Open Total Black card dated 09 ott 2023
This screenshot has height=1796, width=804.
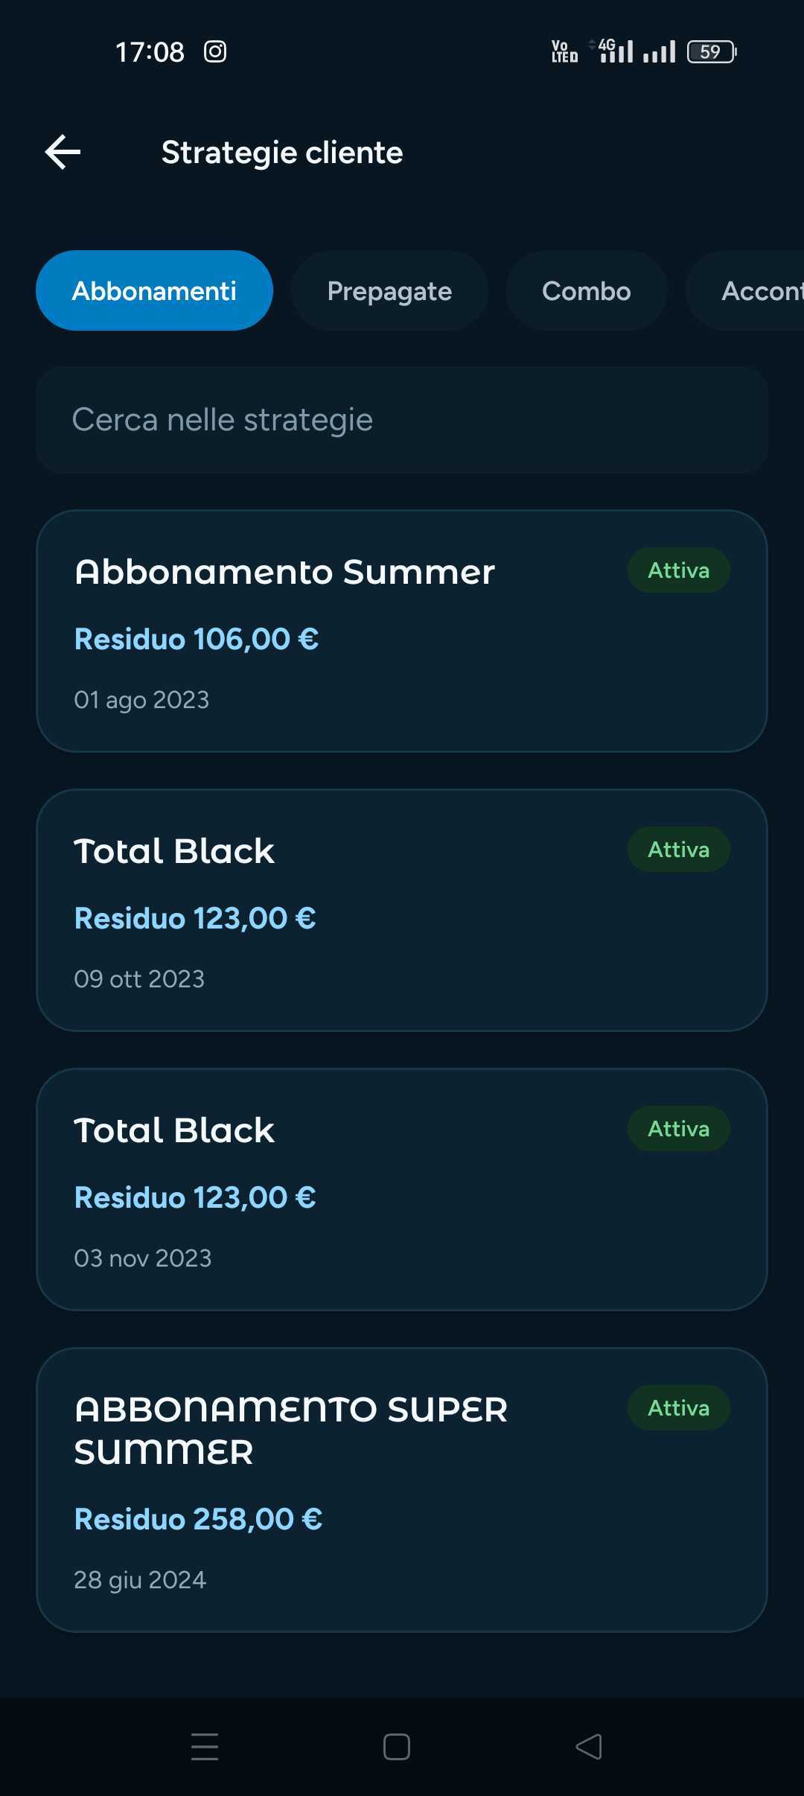coord(402,910)
